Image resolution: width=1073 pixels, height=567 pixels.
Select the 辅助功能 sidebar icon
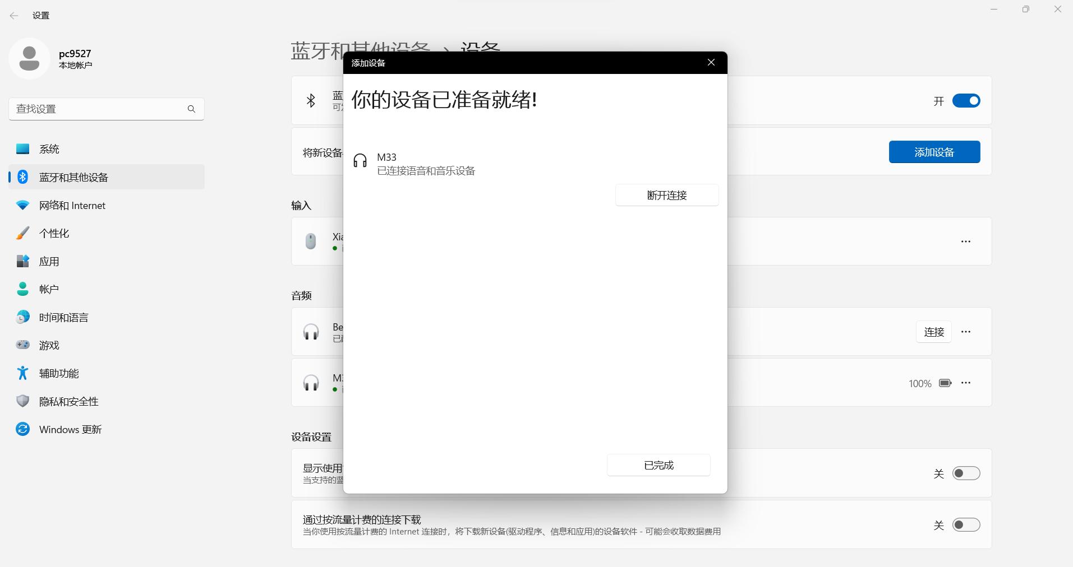tap(22, 373)
